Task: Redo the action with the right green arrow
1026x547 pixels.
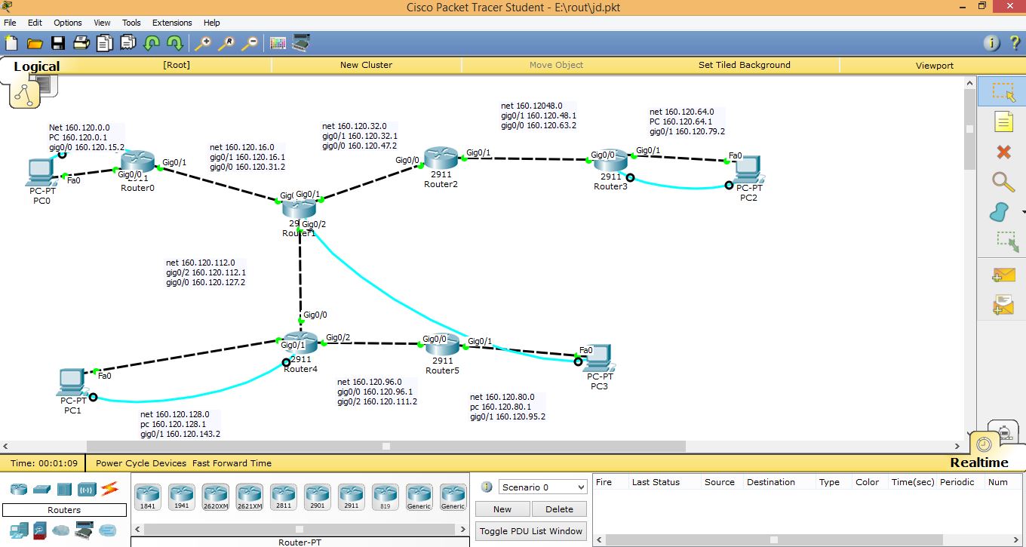Action: click(175, 43)
